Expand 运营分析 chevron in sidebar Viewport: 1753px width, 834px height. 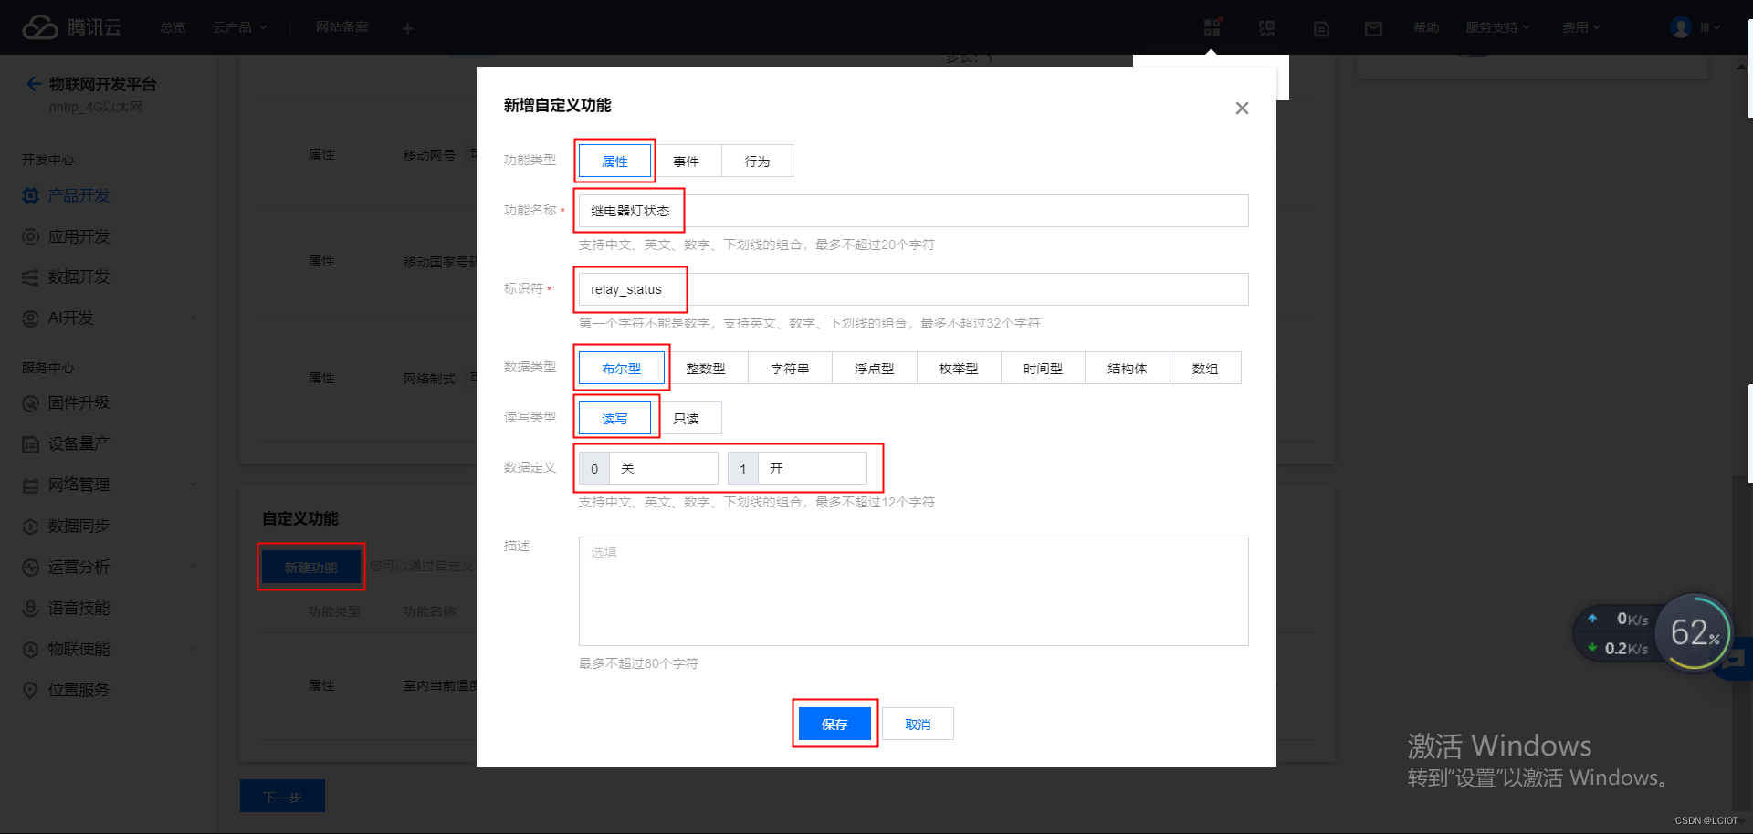(x=193, y=567)
